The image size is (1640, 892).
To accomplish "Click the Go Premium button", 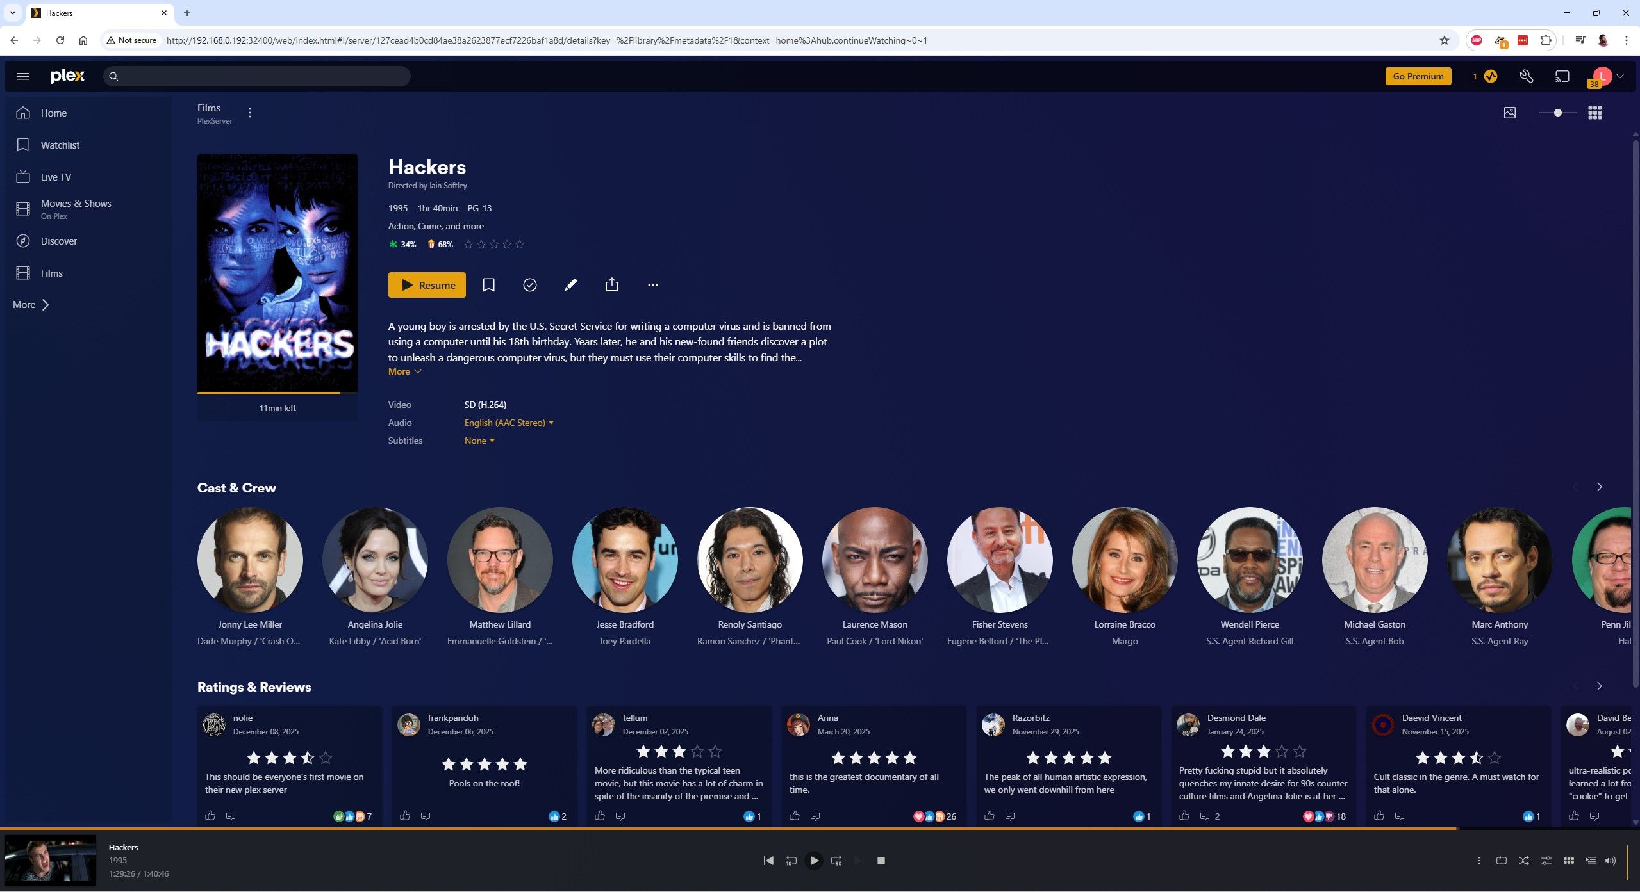I will 1417,76.
